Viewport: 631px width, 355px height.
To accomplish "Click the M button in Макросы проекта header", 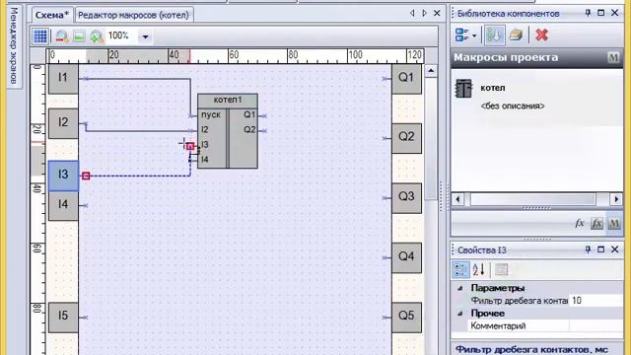I will tap(613, 57).
